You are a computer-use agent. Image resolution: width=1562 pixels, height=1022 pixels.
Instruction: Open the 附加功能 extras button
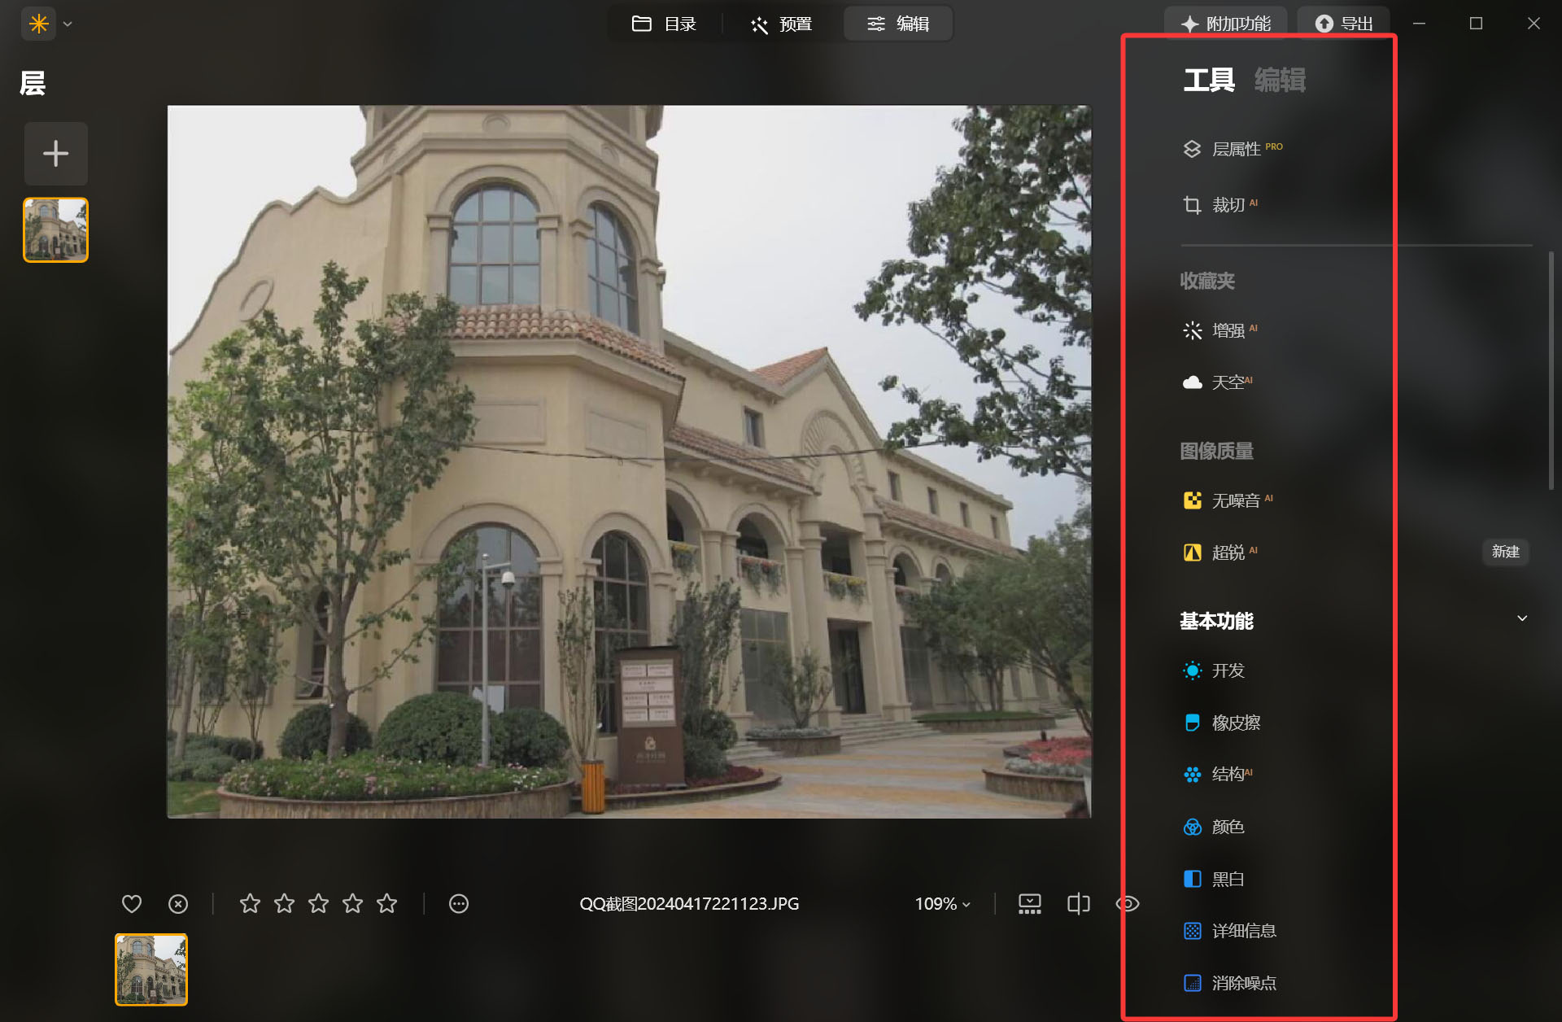(1225, 24)
